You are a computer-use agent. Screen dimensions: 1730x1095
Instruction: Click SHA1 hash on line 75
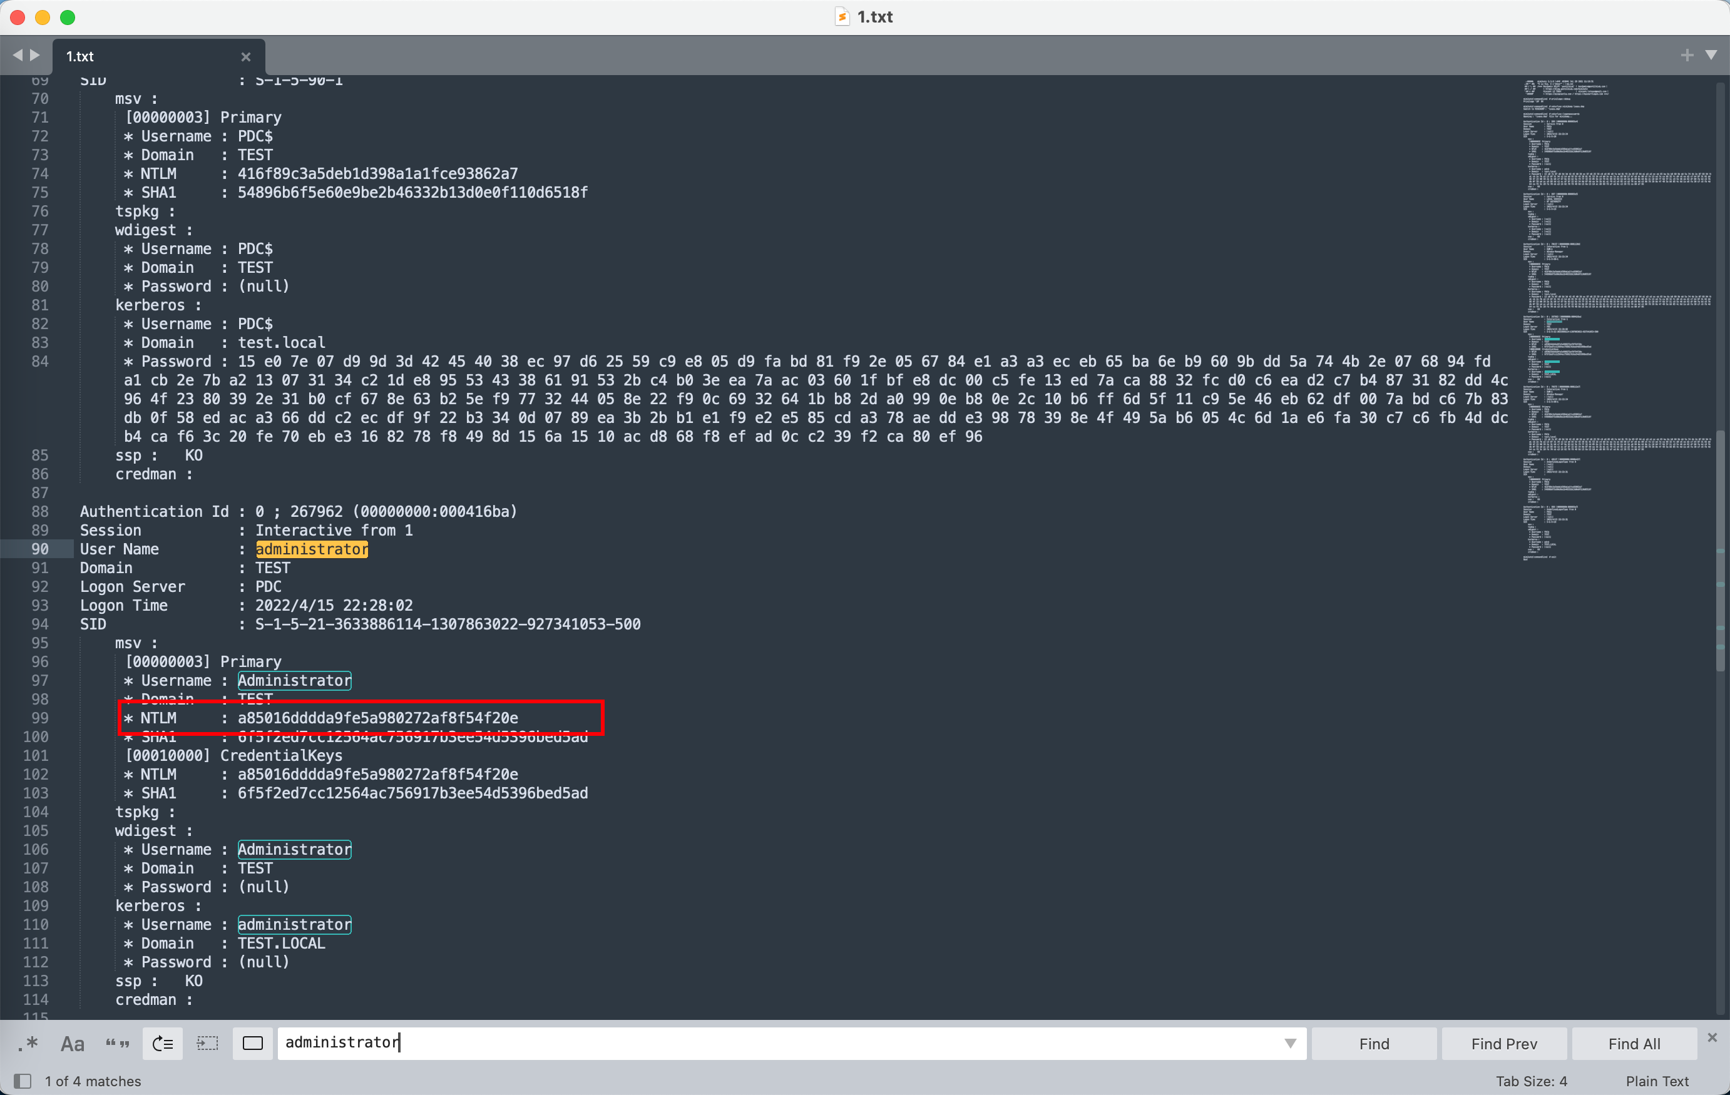[413, 193]
